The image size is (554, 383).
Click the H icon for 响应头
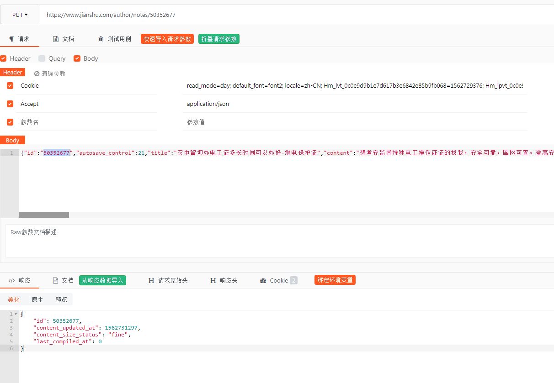213,281
